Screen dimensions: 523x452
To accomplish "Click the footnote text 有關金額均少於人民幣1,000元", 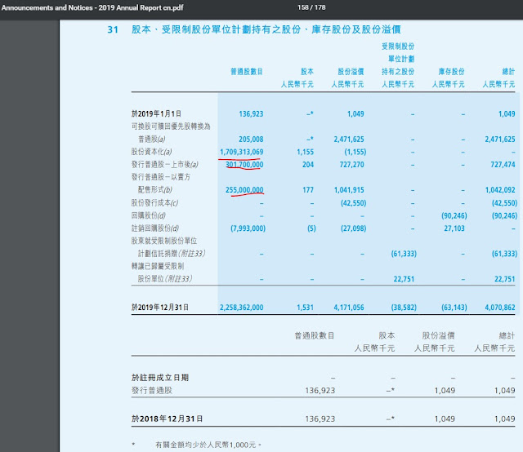I will pos(208,445).
